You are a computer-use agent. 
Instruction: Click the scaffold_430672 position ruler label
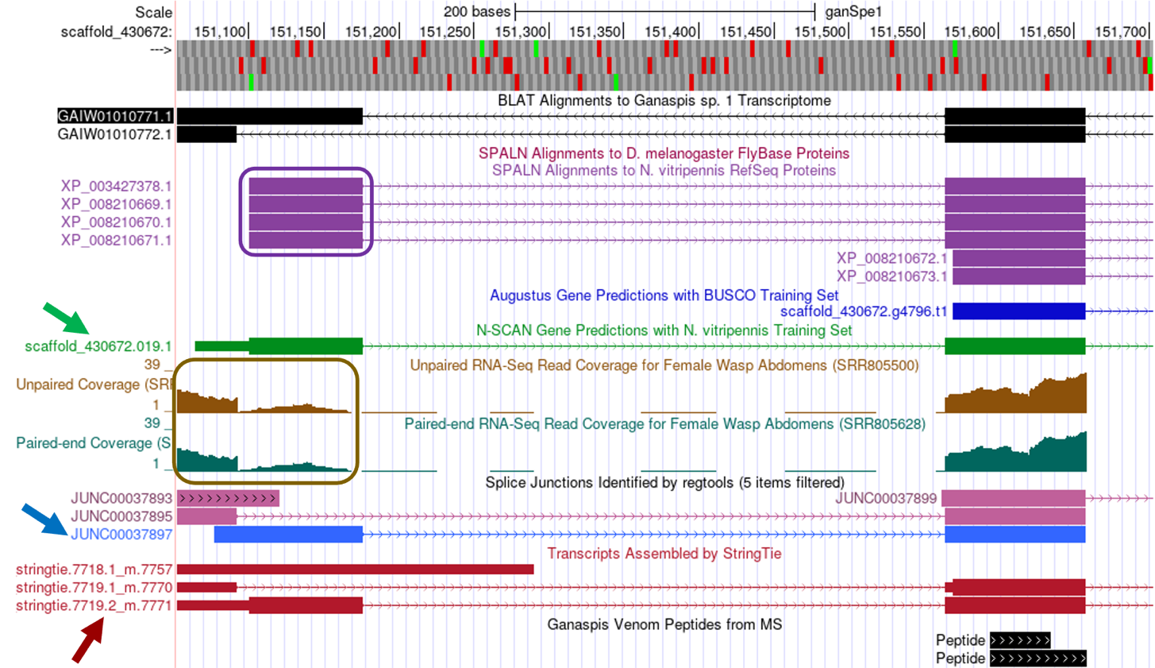coord(117,32)
